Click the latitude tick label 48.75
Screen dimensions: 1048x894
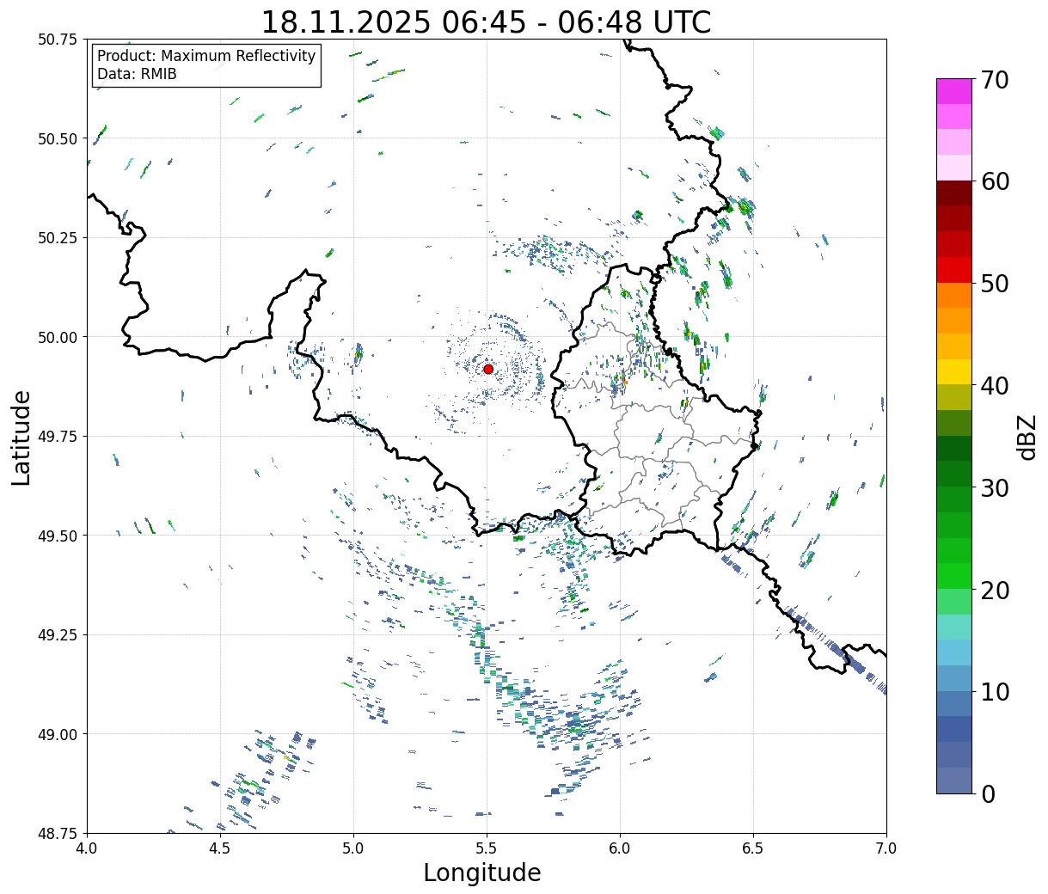[58, 833]
